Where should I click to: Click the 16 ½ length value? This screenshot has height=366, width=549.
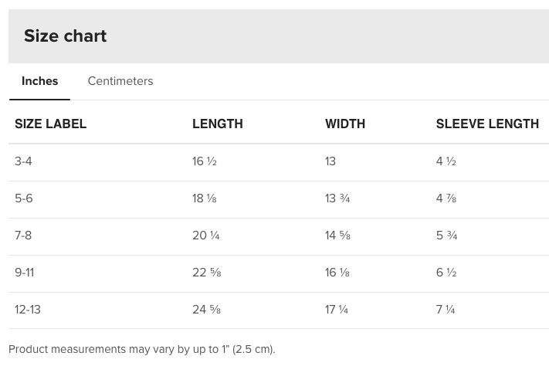pos(205,161)
